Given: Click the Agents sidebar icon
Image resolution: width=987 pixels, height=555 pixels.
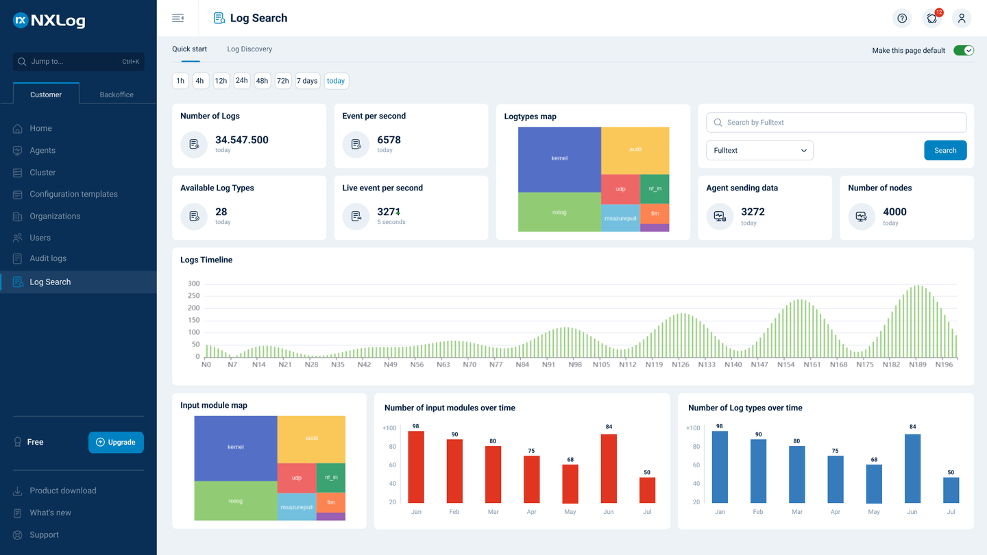Looking at the screenshot, I should (x=18, y=150).
